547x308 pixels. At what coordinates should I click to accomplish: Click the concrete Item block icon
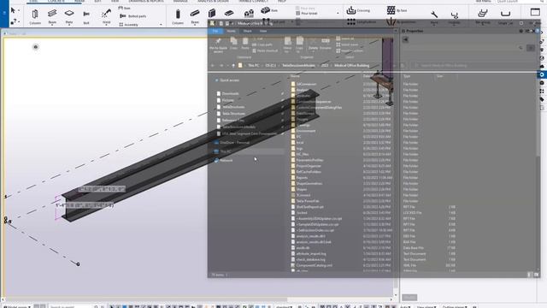click(266, 10)
